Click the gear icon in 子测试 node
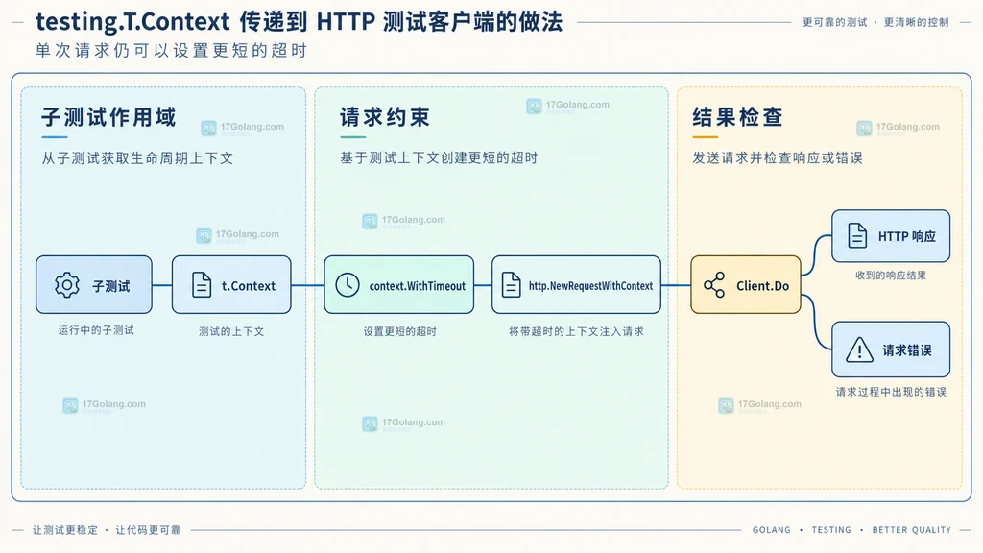Image resolution: width=983 pixels, height=553 pixels. [x=67, y=285]
